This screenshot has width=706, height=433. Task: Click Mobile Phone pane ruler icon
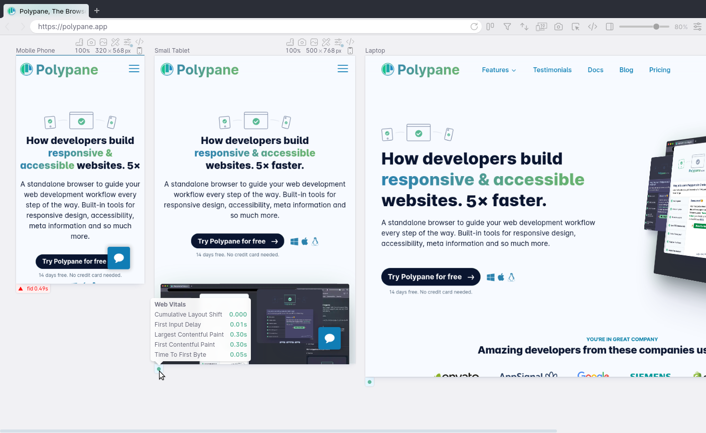[79, 42]
